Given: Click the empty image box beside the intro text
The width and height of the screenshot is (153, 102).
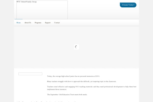Looking at the screenshot, I should (x=30, y=74).
